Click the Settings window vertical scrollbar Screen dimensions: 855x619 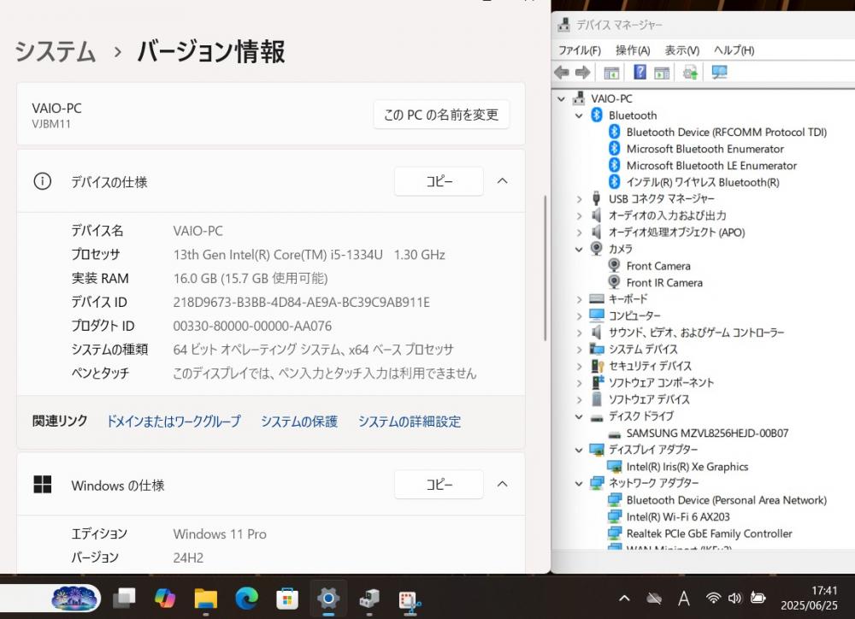tap(545, 268)
